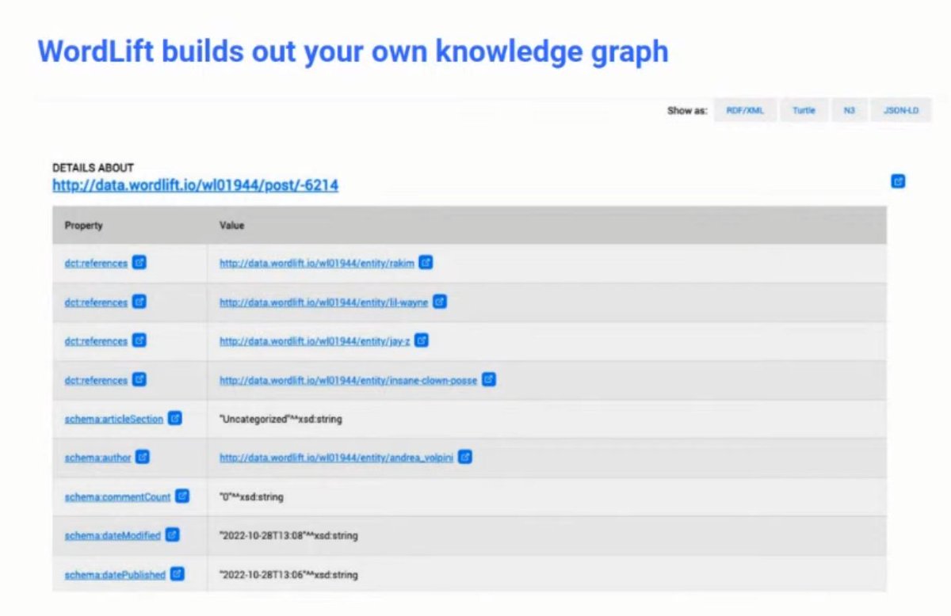
Task: Open external icon after andrea_volpini URL
Action: coord(465,457)
